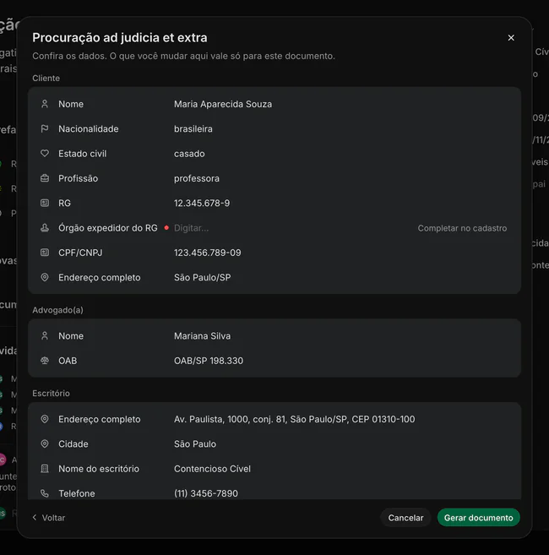The width and height of the screenshot is (549, 555).
Task: Go back with the Voltar button
Action: coord(49,518)
